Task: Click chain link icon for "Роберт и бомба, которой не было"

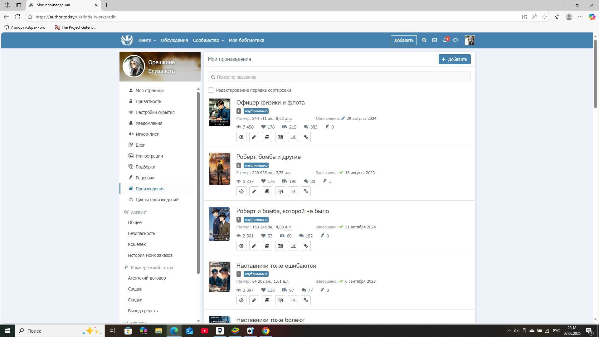Action: (305, 246)
